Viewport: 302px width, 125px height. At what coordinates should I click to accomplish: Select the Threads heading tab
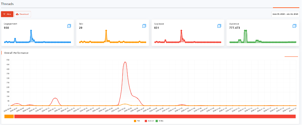point(7,4)
